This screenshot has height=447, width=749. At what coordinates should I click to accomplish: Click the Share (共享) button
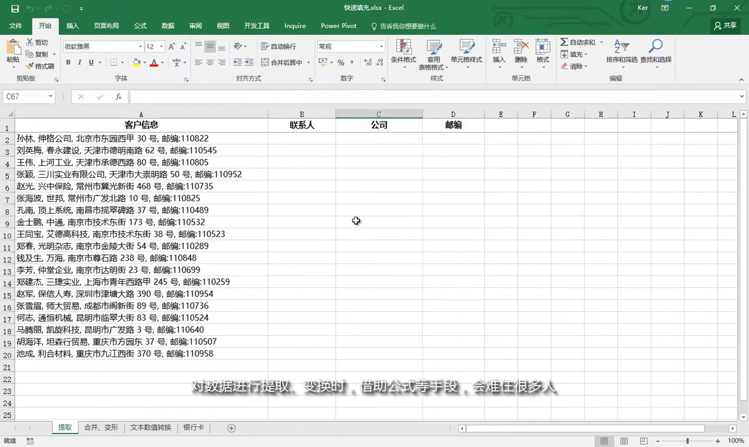[x=726, y=26]
